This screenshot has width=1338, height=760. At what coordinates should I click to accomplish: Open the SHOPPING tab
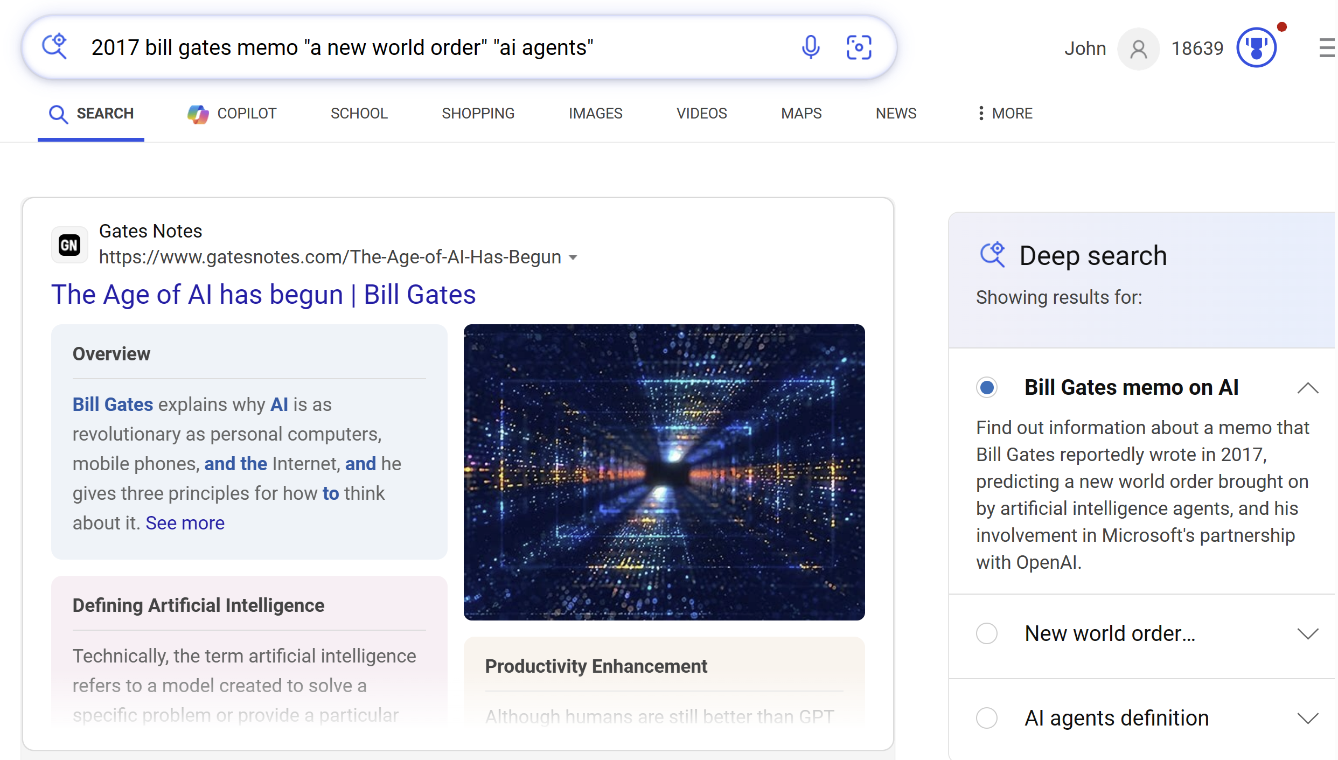coord(478,114)
